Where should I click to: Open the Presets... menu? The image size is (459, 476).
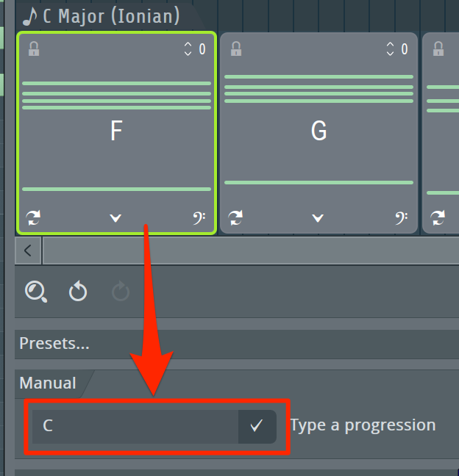(237, 344)
